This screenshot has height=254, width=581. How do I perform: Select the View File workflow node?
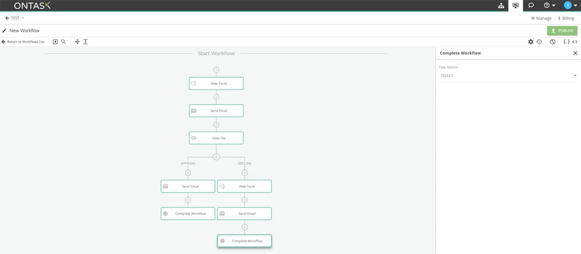click(216, 138)
